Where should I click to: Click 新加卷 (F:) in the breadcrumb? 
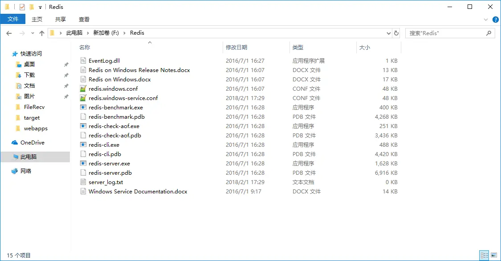point(106,33)
